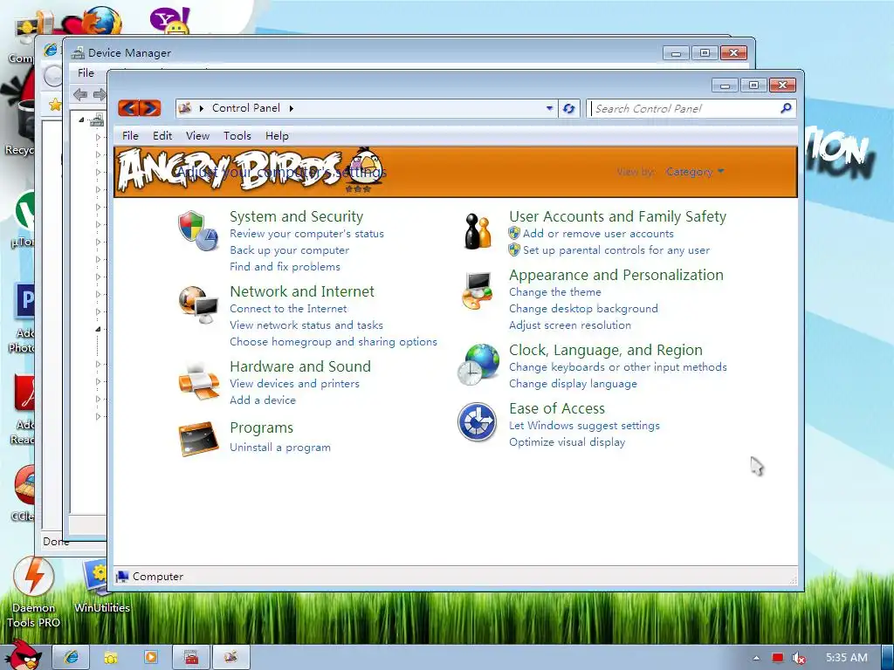894x670 pixels.
Task: Click the Control Panel address bar icon
Action: click(185, 107)
